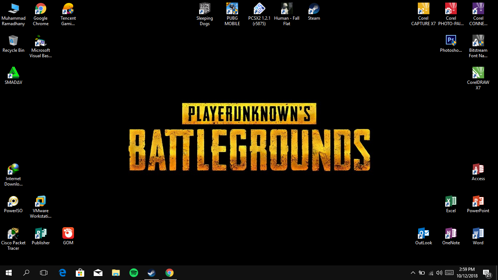Screen dimensions: 498x280
Task: Select the Corel CAPTURE X7 shortcut
Action: pos(423,15)
